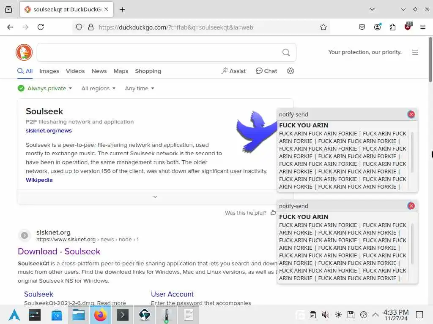Open the Firefox application hamburger menu
The width and height of the screenshot is (433, 324).
(422, 27)
